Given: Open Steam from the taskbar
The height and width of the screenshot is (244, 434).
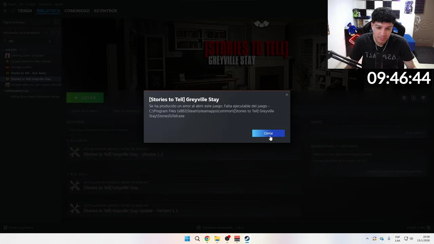Looking at the screenshot, I should [247, 239].
